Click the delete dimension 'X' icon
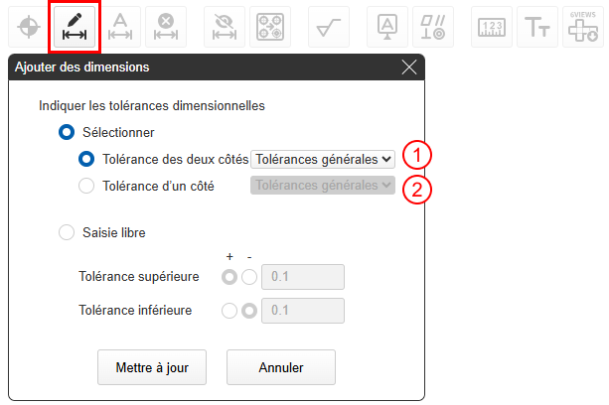Viewport: 609px width, 405px height. [166, 27]
